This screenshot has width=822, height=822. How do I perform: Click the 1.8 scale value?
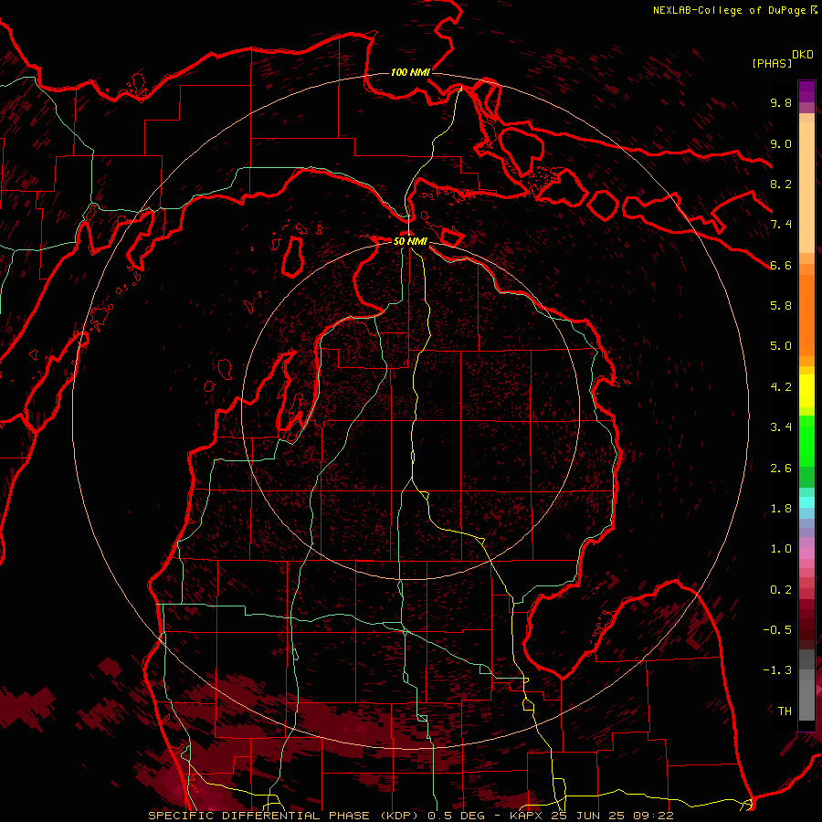pyautogui.click(x=781, y=509)
